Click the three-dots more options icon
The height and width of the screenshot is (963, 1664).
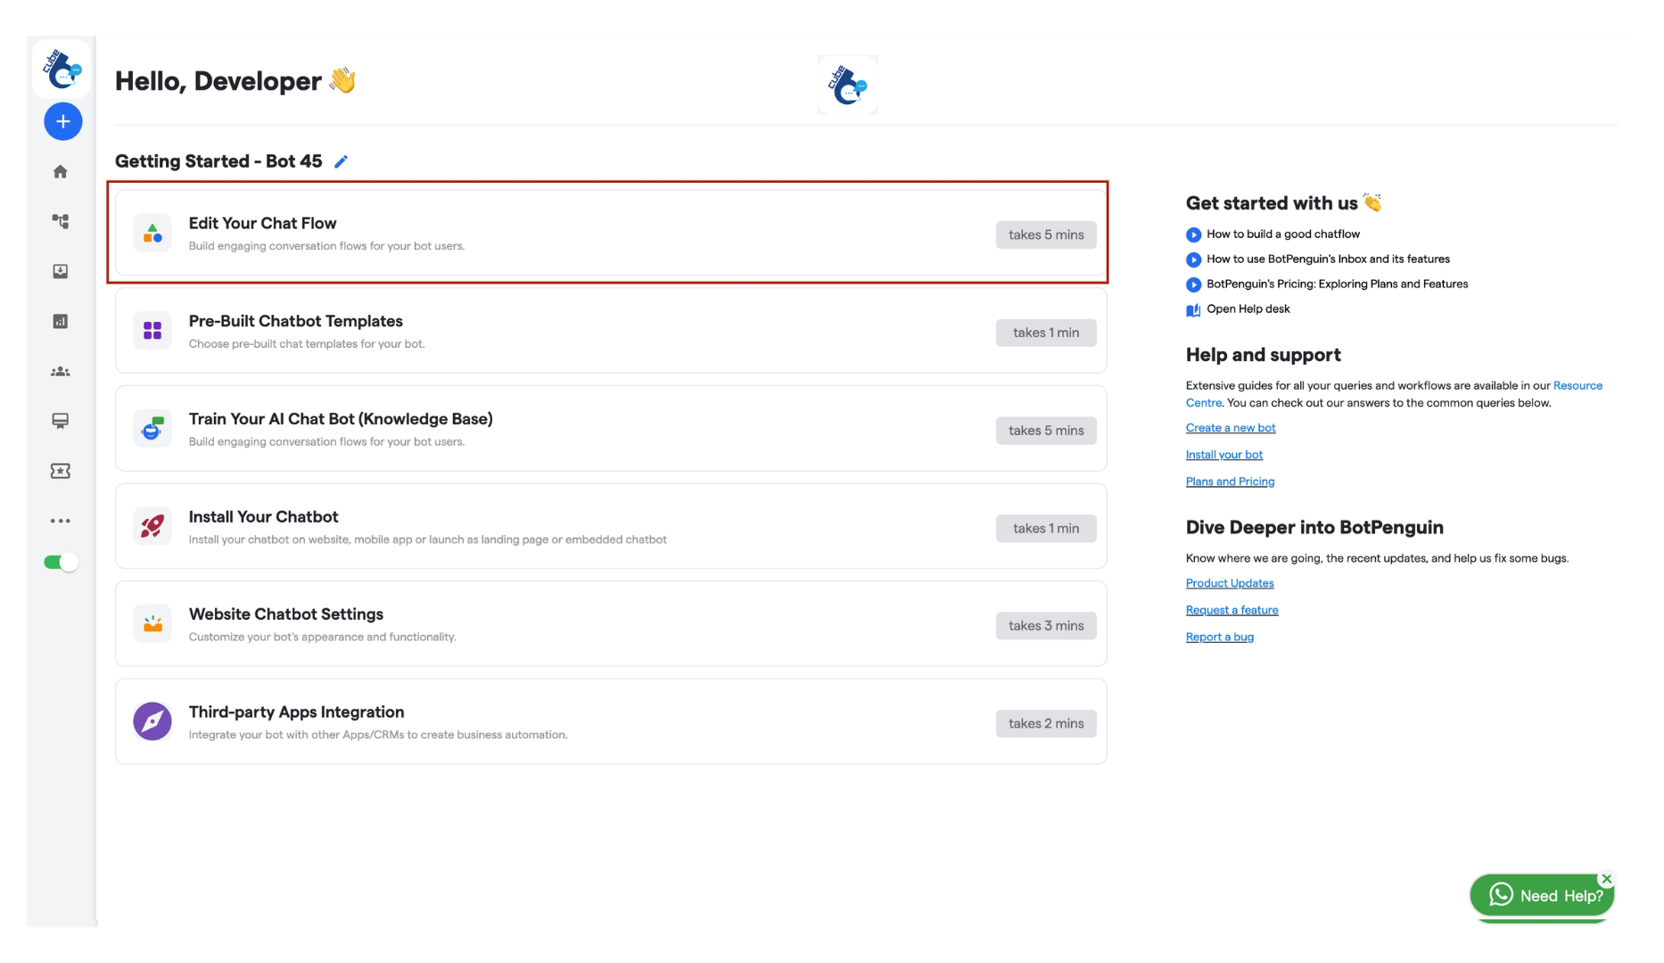coord(61,521)
